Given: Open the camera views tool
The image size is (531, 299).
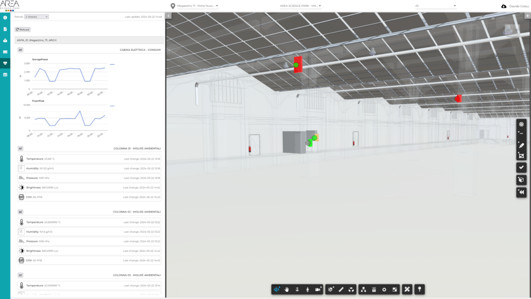Looking at the screenshot, I should pos(317,289).
